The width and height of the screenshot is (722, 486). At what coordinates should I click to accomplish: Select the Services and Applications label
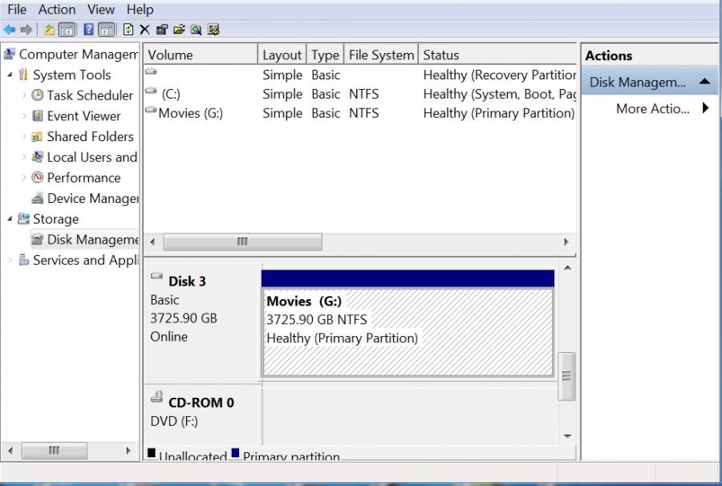pos(85,260)
